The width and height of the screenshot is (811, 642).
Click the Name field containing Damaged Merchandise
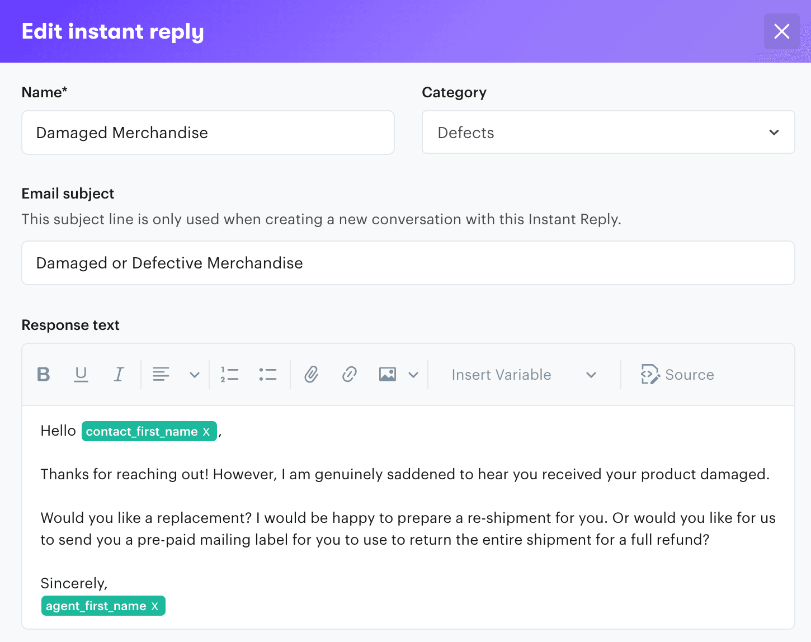tap(208, 133)
